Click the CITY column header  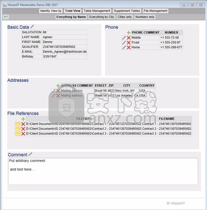pos(126,86)
